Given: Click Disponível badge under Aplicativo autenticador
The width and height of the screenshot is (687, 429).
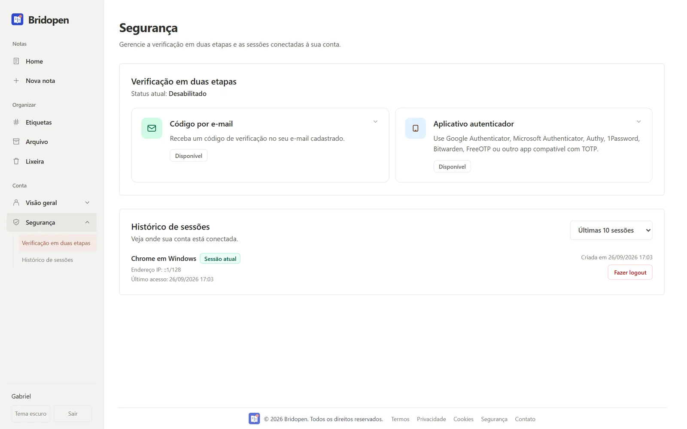Looking at the screenshot, I should 452,166.
